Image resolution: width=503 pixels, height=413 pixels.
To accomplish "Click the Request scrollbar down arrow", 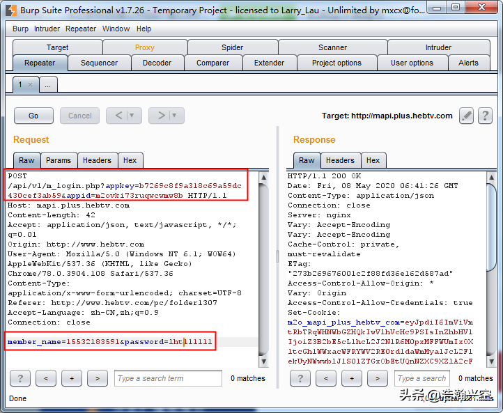I will tap(263, 361).
